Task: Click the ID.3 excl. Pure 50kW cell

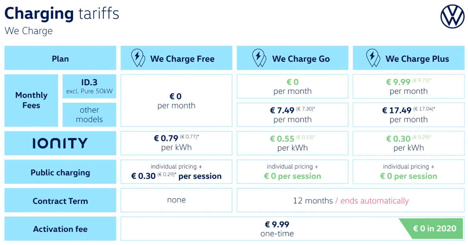Action: point(89,86)
